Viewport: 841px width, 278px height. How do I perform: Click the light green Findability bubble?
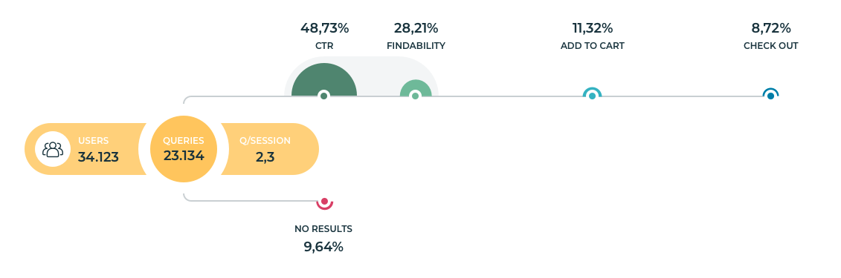pos(416,89)
